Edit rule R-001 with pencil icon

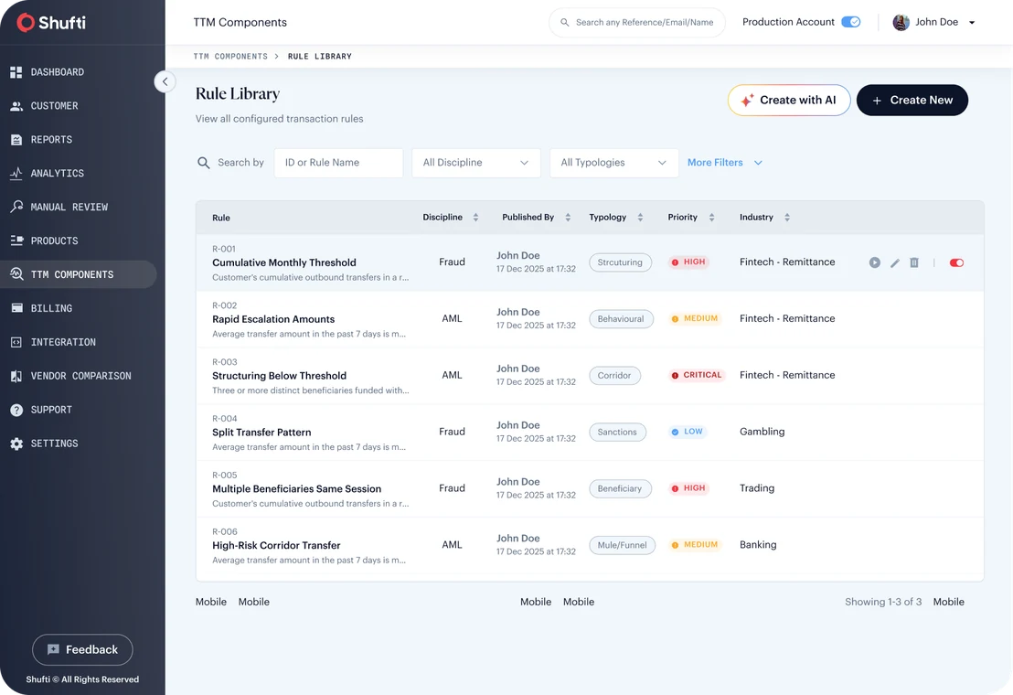(x=895, y=262)
